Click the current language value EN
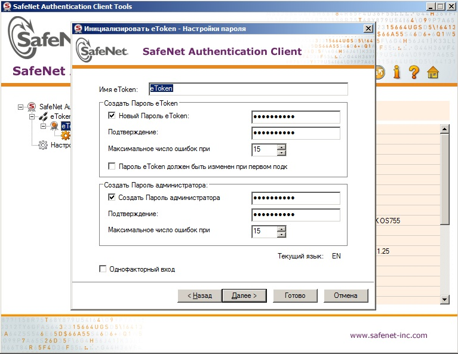This screenshot has height=354, width=458. coord(336,256)
